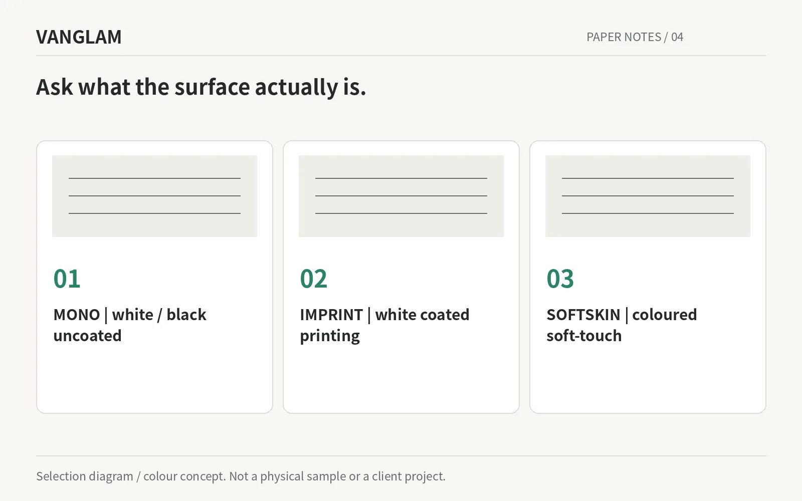Click the green number 02
Screen dimensions: 802x501
coord(313,279)
